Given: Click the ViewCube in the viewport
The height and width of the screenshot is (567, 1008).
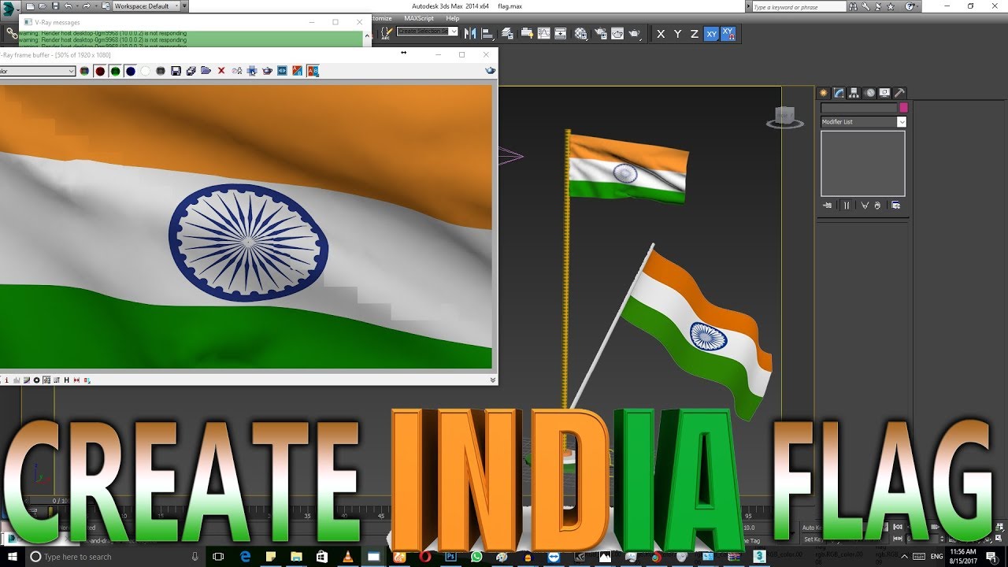Looking at the screenshot, I should [x=784, y=117].
